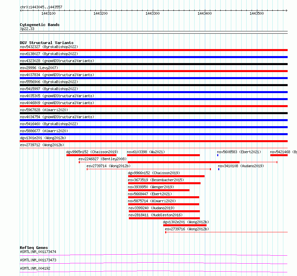Click the red bar under nsv5432327
297x276 pixels.
coord(154,50)
